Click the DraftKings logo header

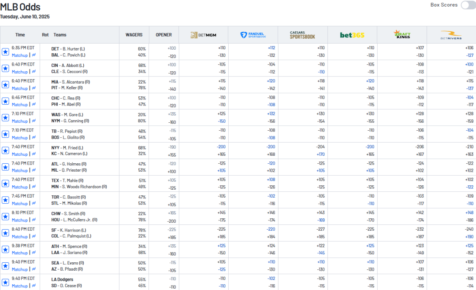tap(402, 35)
